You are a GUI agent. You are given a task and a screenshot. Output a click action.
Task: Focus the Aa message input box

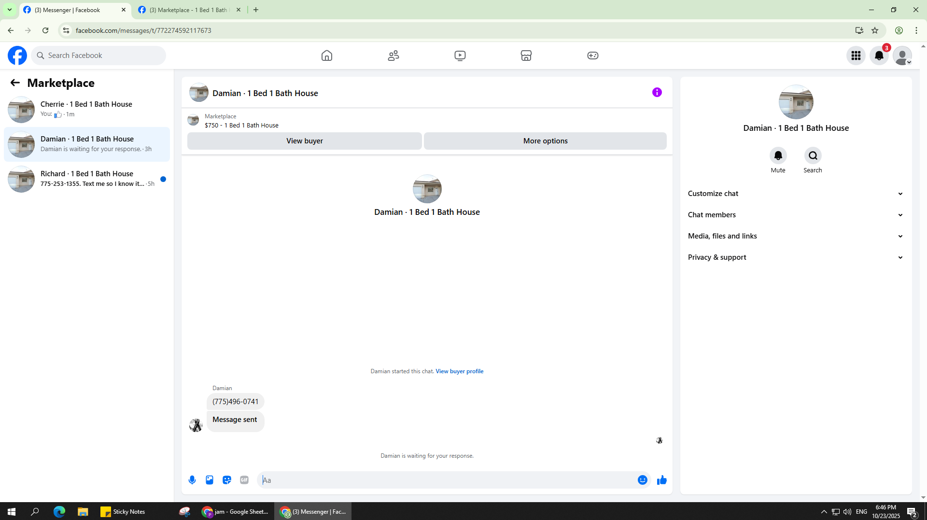448,480
